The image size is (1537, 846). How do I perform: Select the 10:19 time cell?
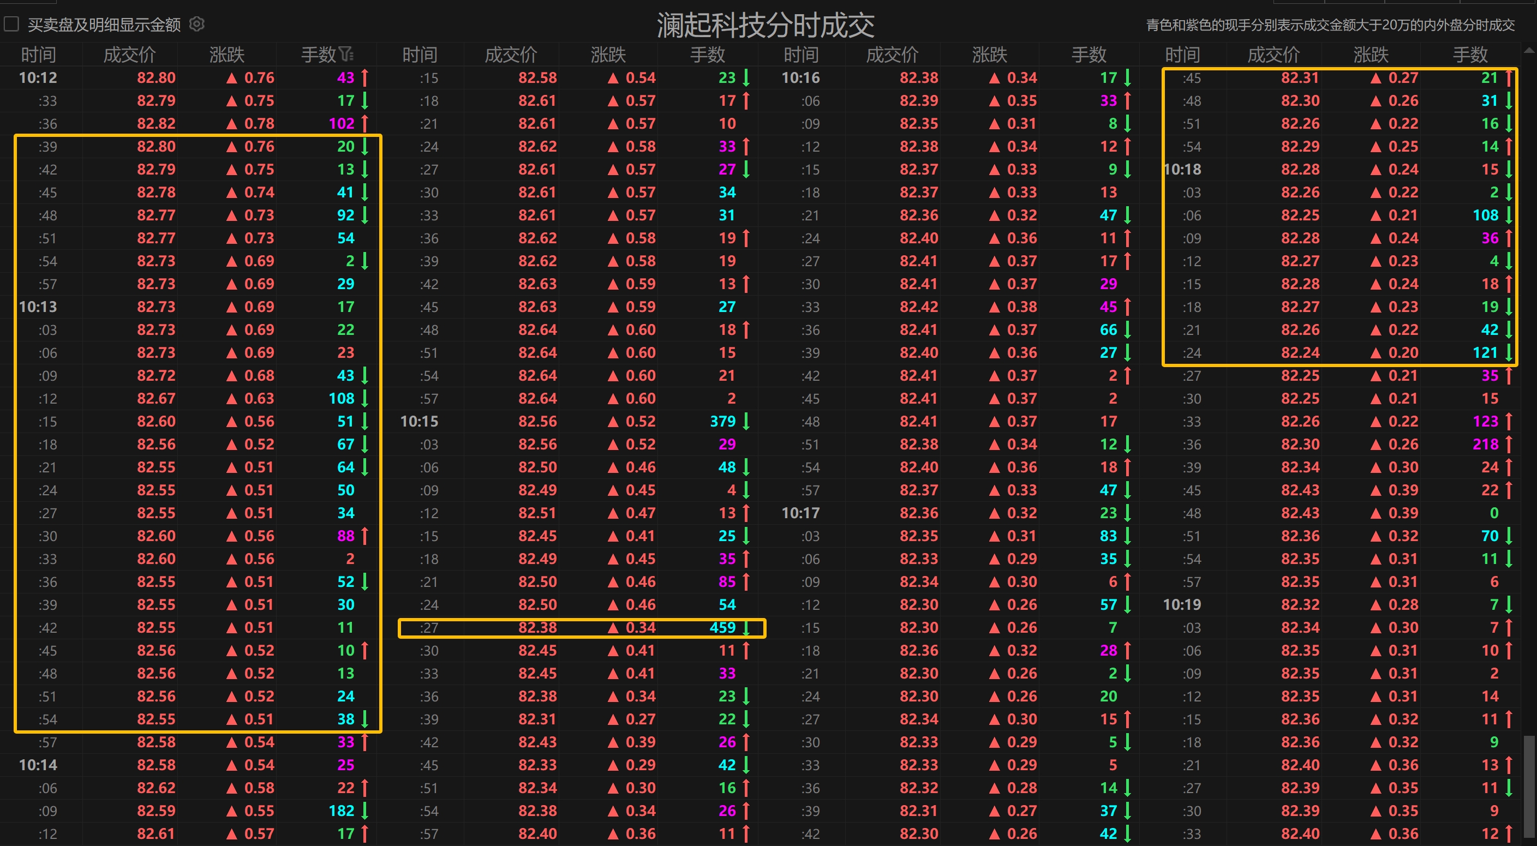(1182, 604)
